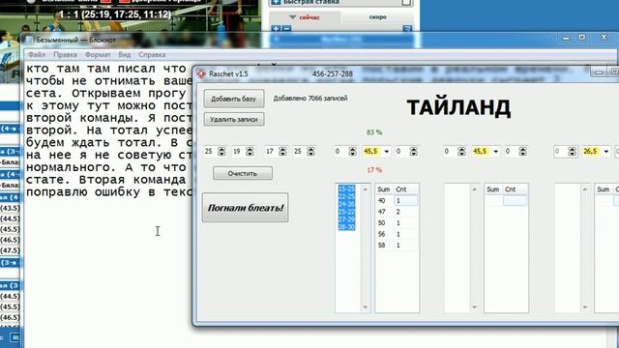
Task: Click the Notepad icon in the Блокнот title bar
Action: click(x=29, y=41)
